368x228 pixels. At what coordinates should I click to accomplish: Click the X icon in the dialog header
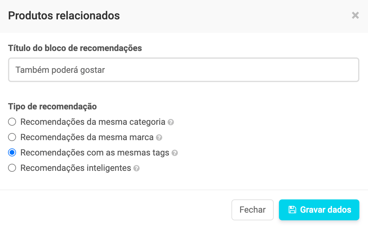pyautogui.click(x=355, y=15)
